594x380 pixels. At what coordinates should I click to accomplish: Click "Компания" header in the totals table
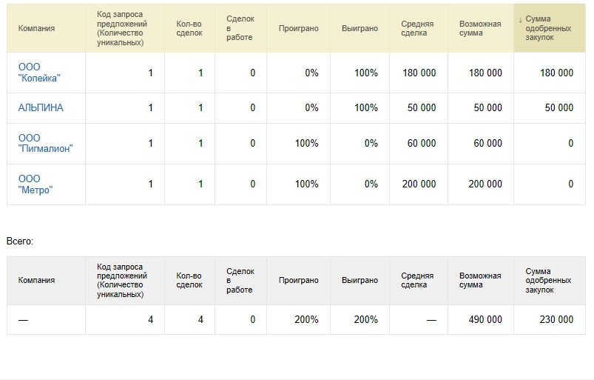(x=36, y=280)
